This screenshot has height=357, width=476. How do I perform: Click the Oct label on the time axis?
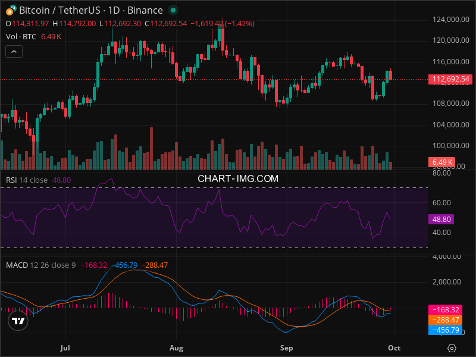coord(393,347)
